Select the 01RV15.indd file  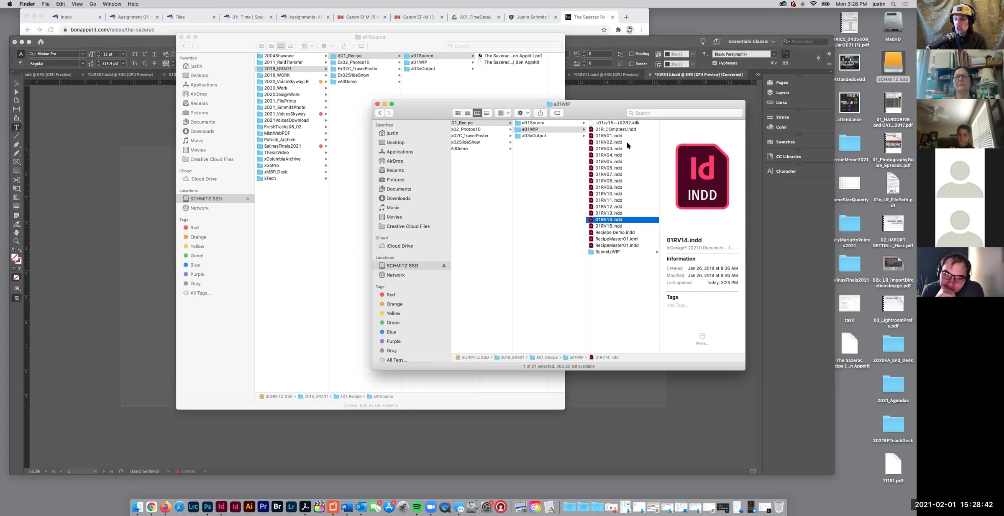point(608,226)
